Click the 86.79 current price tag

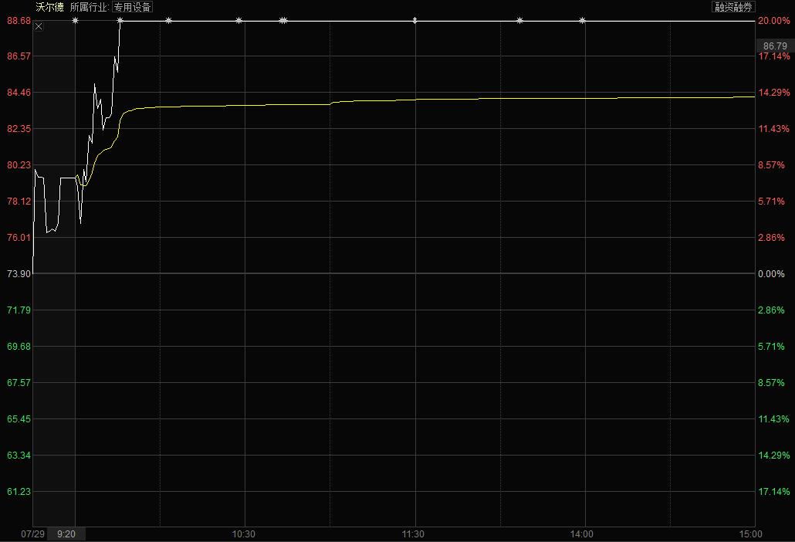tap(775, 46)
